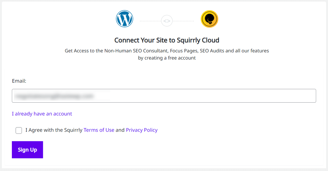Click dotted connector line beside WordPress logo

[150, 21]
